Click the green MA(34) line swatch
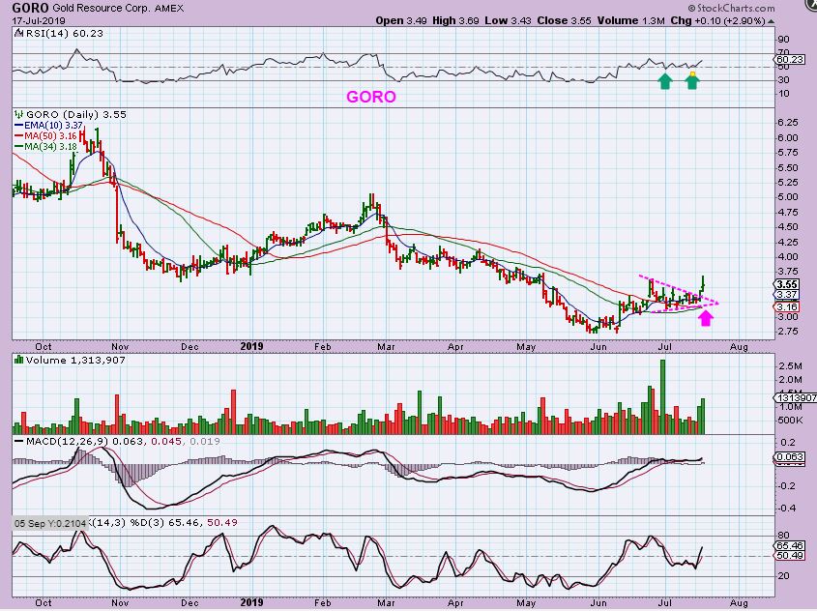Screen dimensions: 817x611 tap(19, 147)
